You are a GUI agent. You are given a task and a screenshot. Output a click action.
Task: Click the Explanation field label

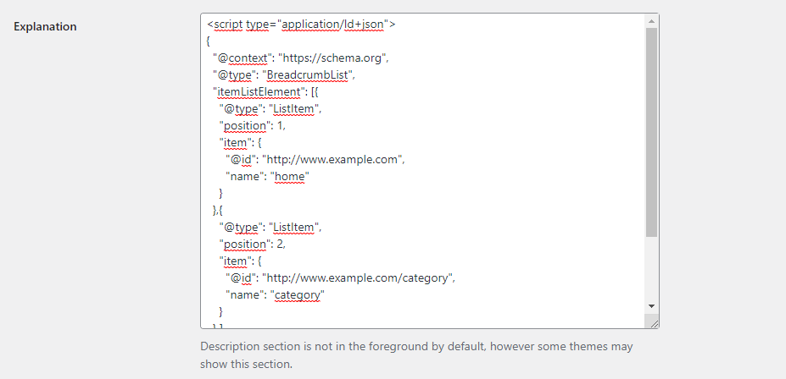pos(45,26)
